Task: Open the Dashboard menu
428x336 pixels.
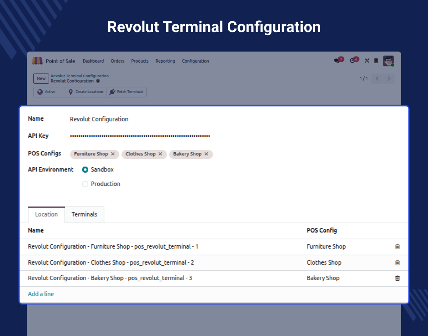Action: pyautogui.click(x=93, y=61)
